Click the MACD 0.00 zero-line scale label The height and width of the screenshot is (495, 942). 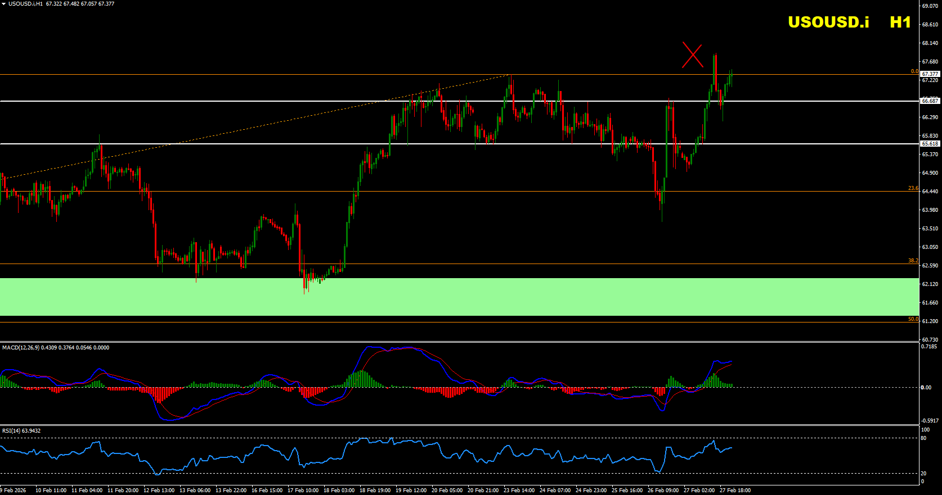click(926, 387)
